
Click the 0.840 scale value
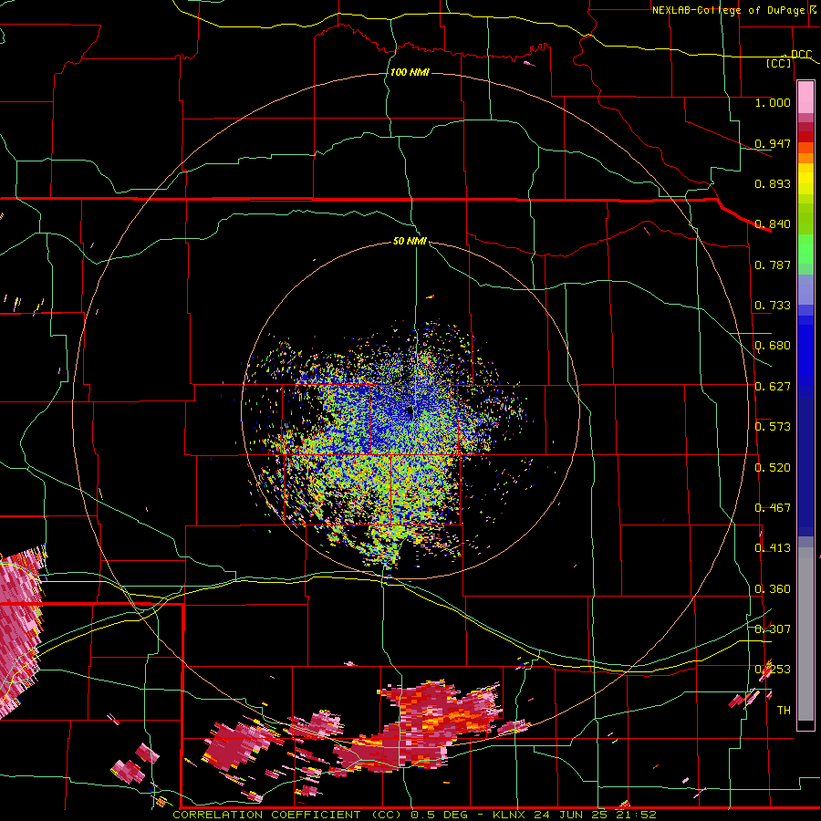pyautogui.click(x=773, y=224)
